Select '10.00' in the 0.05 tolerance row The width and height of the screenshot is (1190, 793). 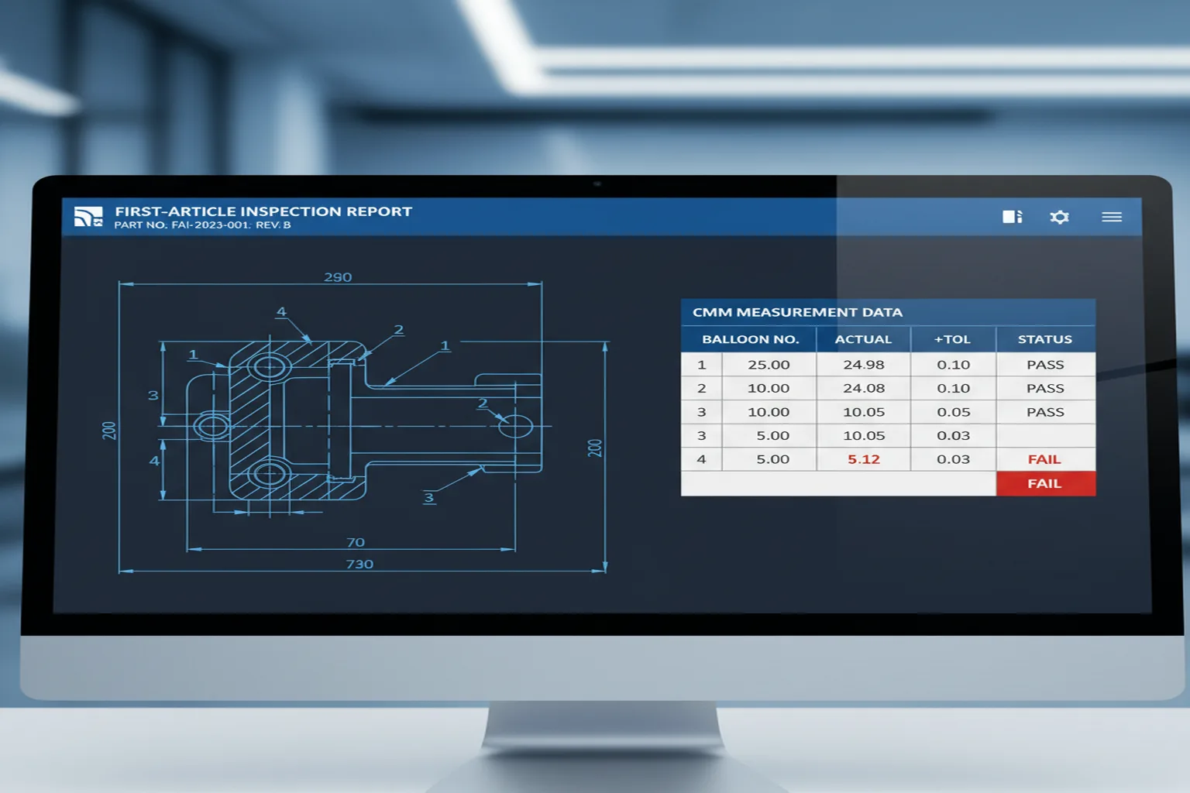point(769,412)
